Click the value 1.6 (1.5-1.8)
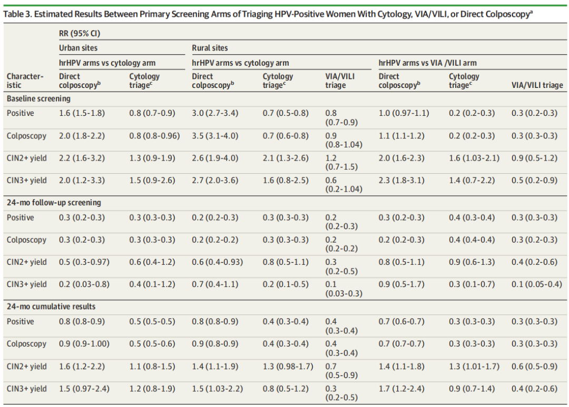Image resolution: width=569 pixels, height=407 pixels. tap(82, 113)
